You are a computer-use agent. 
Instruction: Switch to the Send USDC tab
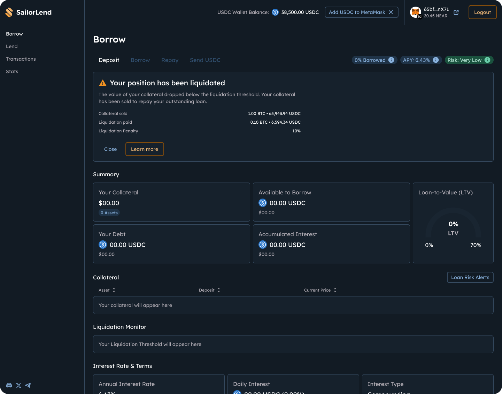[205, 60]
